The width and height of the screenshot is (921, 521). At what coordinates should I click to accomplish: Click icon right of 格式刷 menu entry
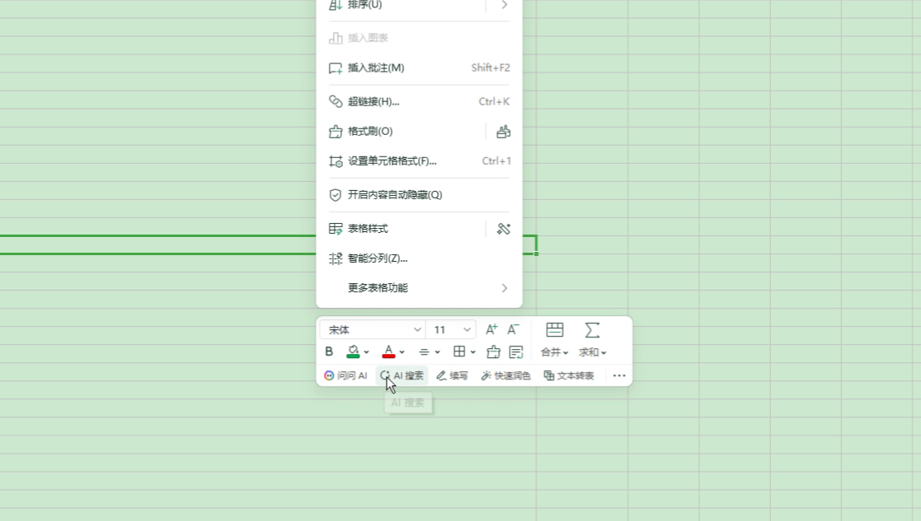[504, 132]
